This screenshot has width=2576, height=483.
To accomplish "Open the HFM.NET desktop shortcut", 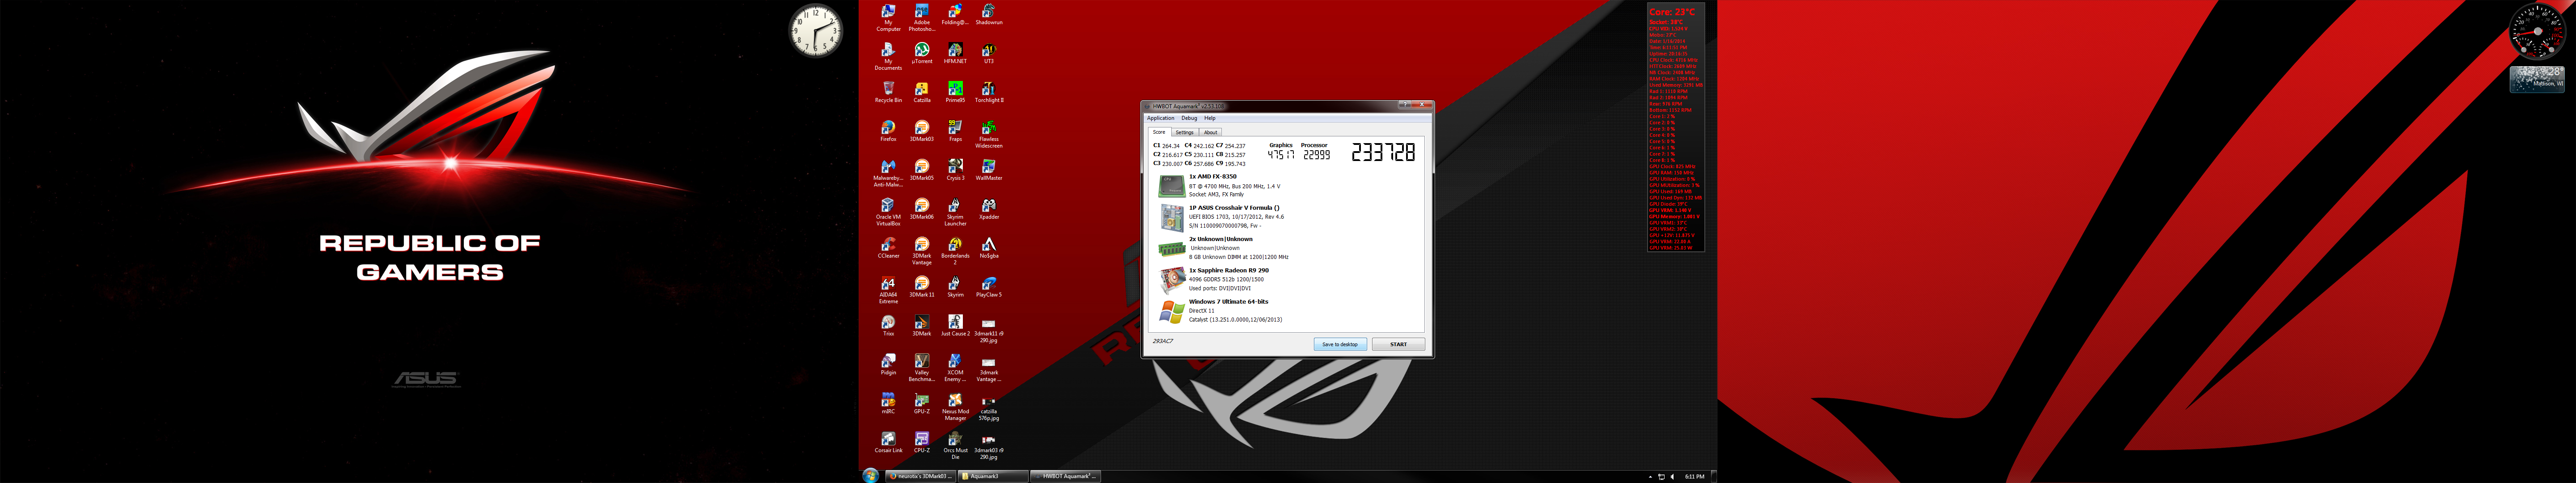I will coord(955,54).
